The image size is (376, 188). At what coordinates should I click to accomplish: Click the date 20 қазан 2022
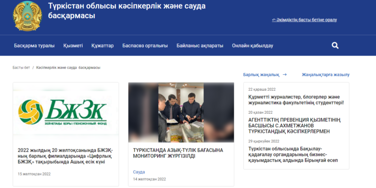(x=260, y=112)
